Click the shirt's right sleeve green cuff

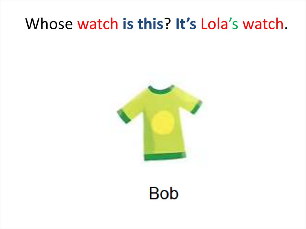coord(196,107)
